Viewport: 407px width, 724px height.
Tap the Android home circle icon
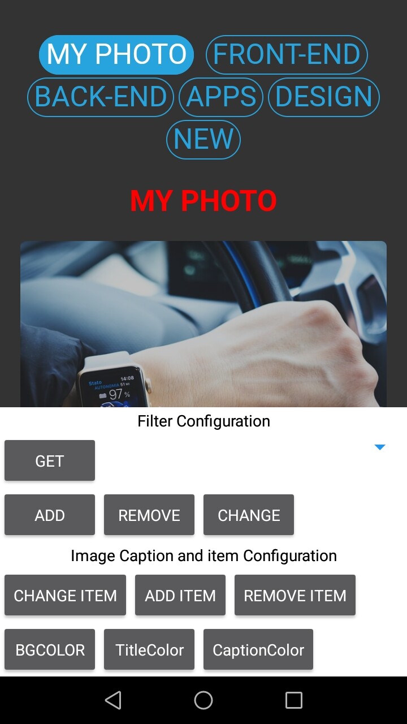click(203, 700)
